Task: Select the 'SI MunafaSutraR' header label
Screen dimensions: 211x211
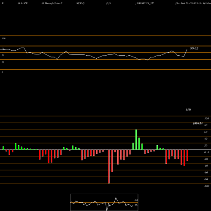Action: coord(52,3)
